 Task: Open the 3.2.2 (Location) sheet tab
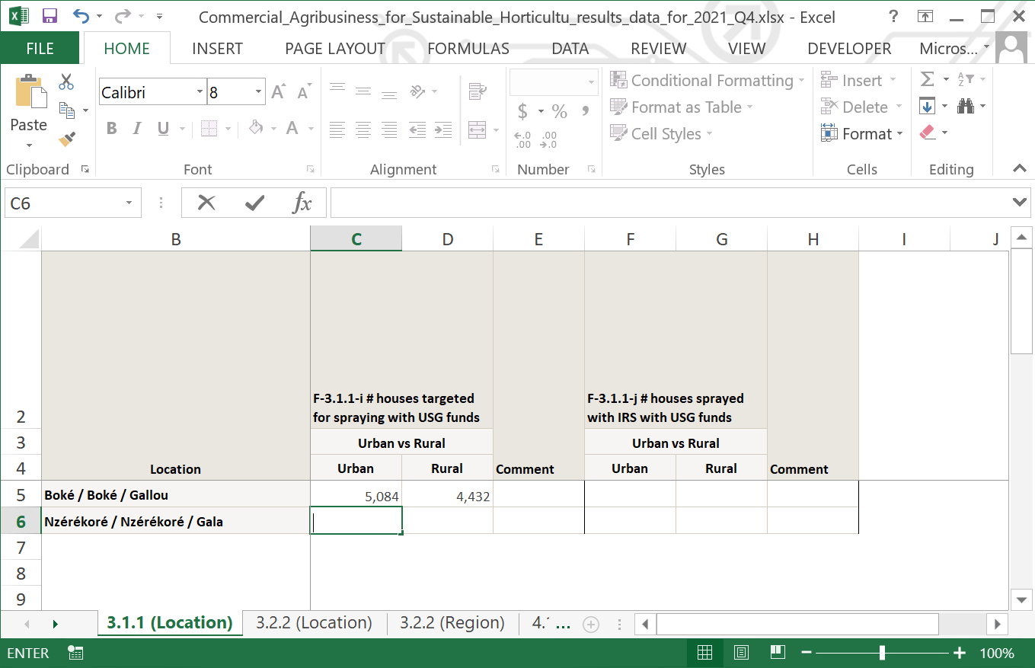pos(314,623)
